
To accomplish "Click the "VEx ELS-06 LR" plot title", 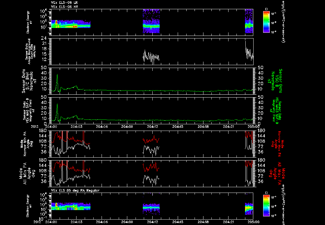I will (x=64, y=3).
